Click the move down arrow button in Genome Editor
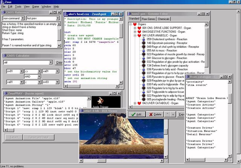Screen dimensions: 241x168 pos(173,114)
